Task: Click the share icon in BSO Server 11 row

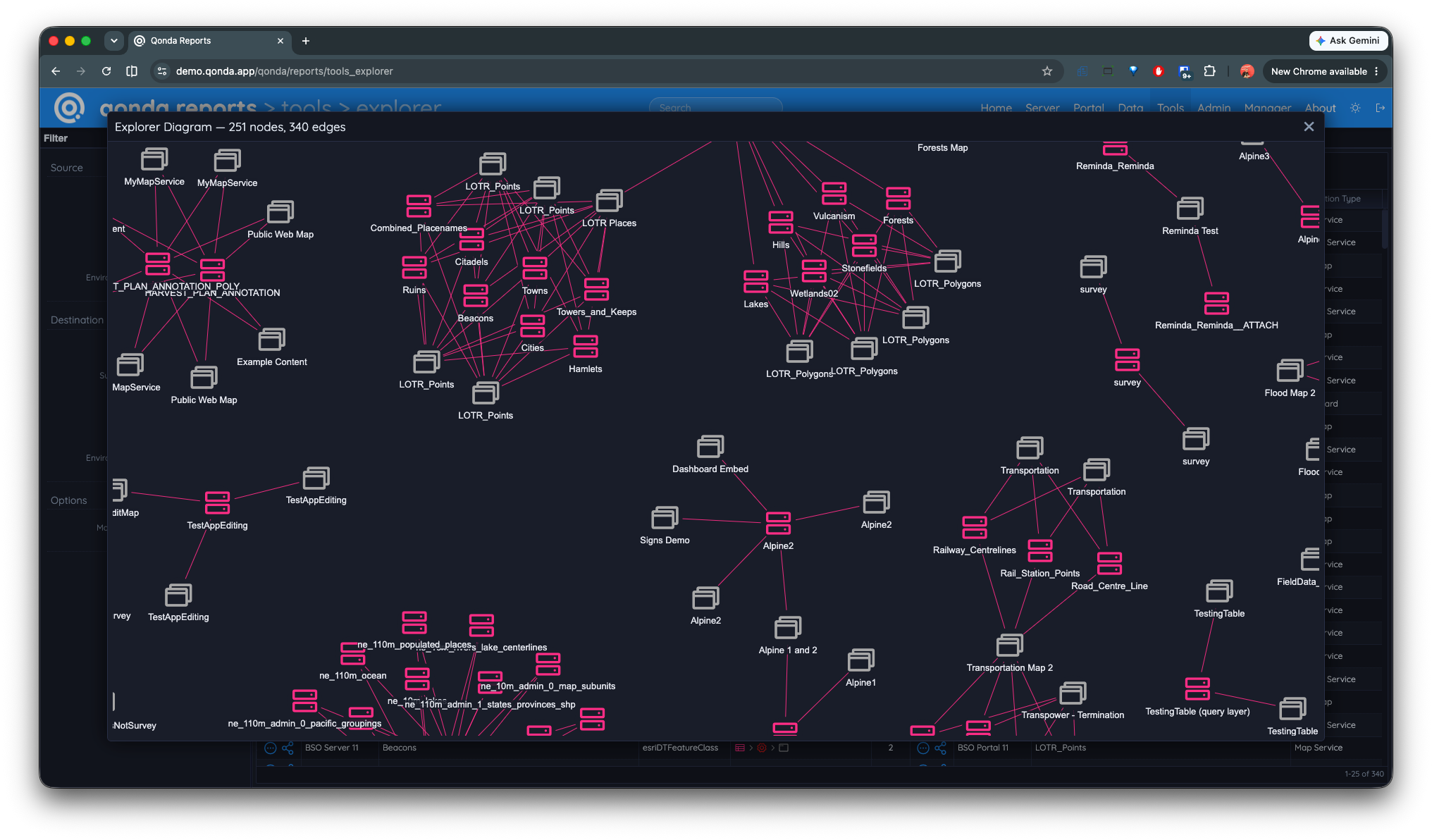Action: [288, 748]
